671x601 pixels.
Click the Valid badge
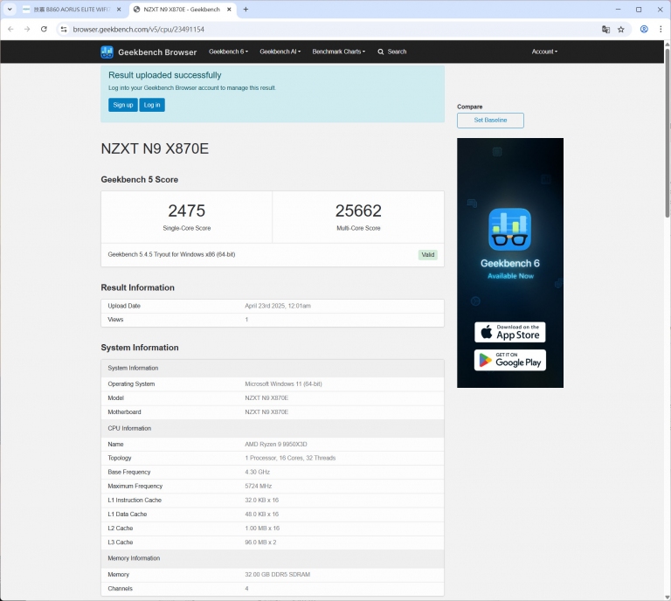point(427,254)
